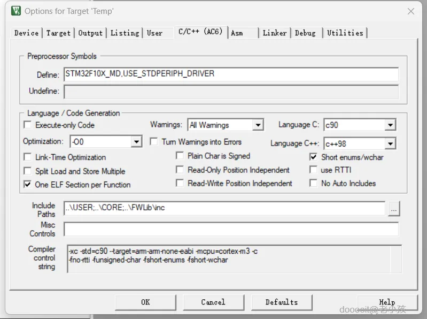
Task: Enable the use RTTI checkbox
Action: 314,170
